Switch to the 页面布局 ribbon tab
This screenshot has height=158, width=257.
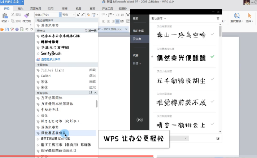coord(36,9)
